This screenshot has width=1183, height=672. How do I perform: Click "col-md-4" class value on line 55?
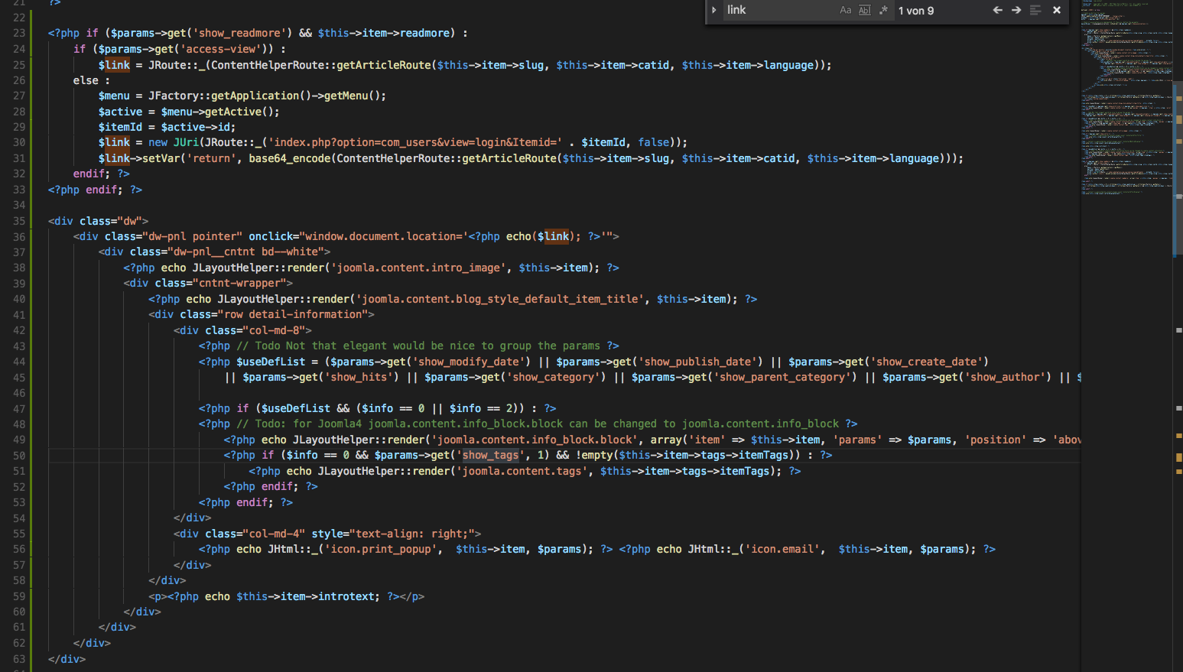(274, 534)
